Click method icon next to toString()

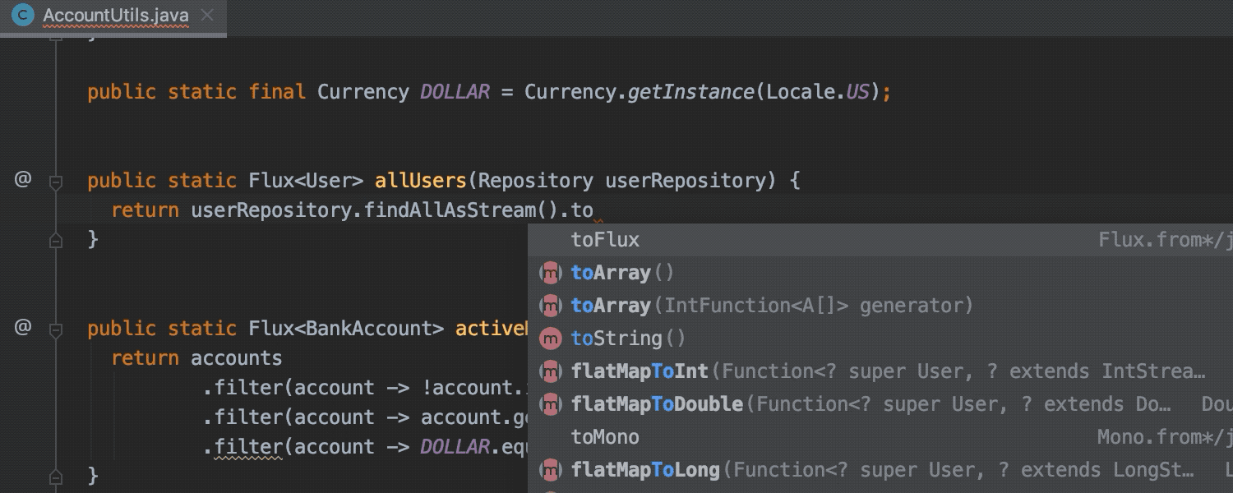(549, 339)
